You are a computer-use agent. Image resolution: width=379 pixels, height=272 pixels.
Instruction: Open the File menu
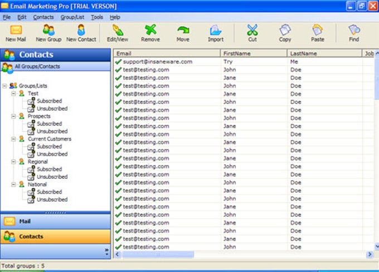[7, 17]
